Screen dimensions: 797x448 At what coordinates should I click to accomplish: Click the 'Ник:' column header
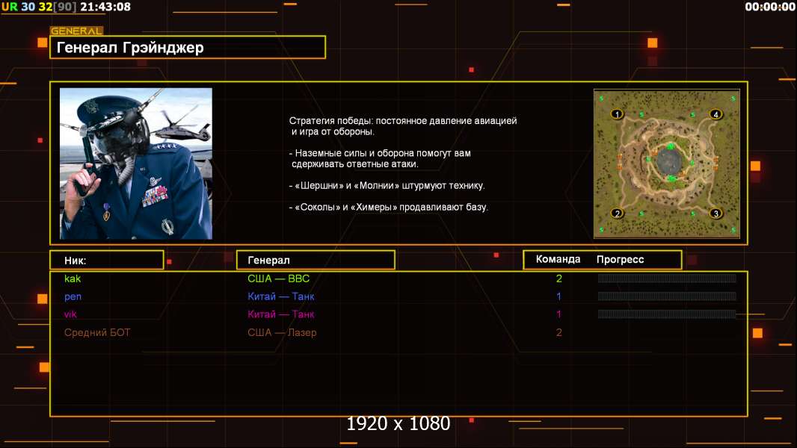click(x=107, y=260)
